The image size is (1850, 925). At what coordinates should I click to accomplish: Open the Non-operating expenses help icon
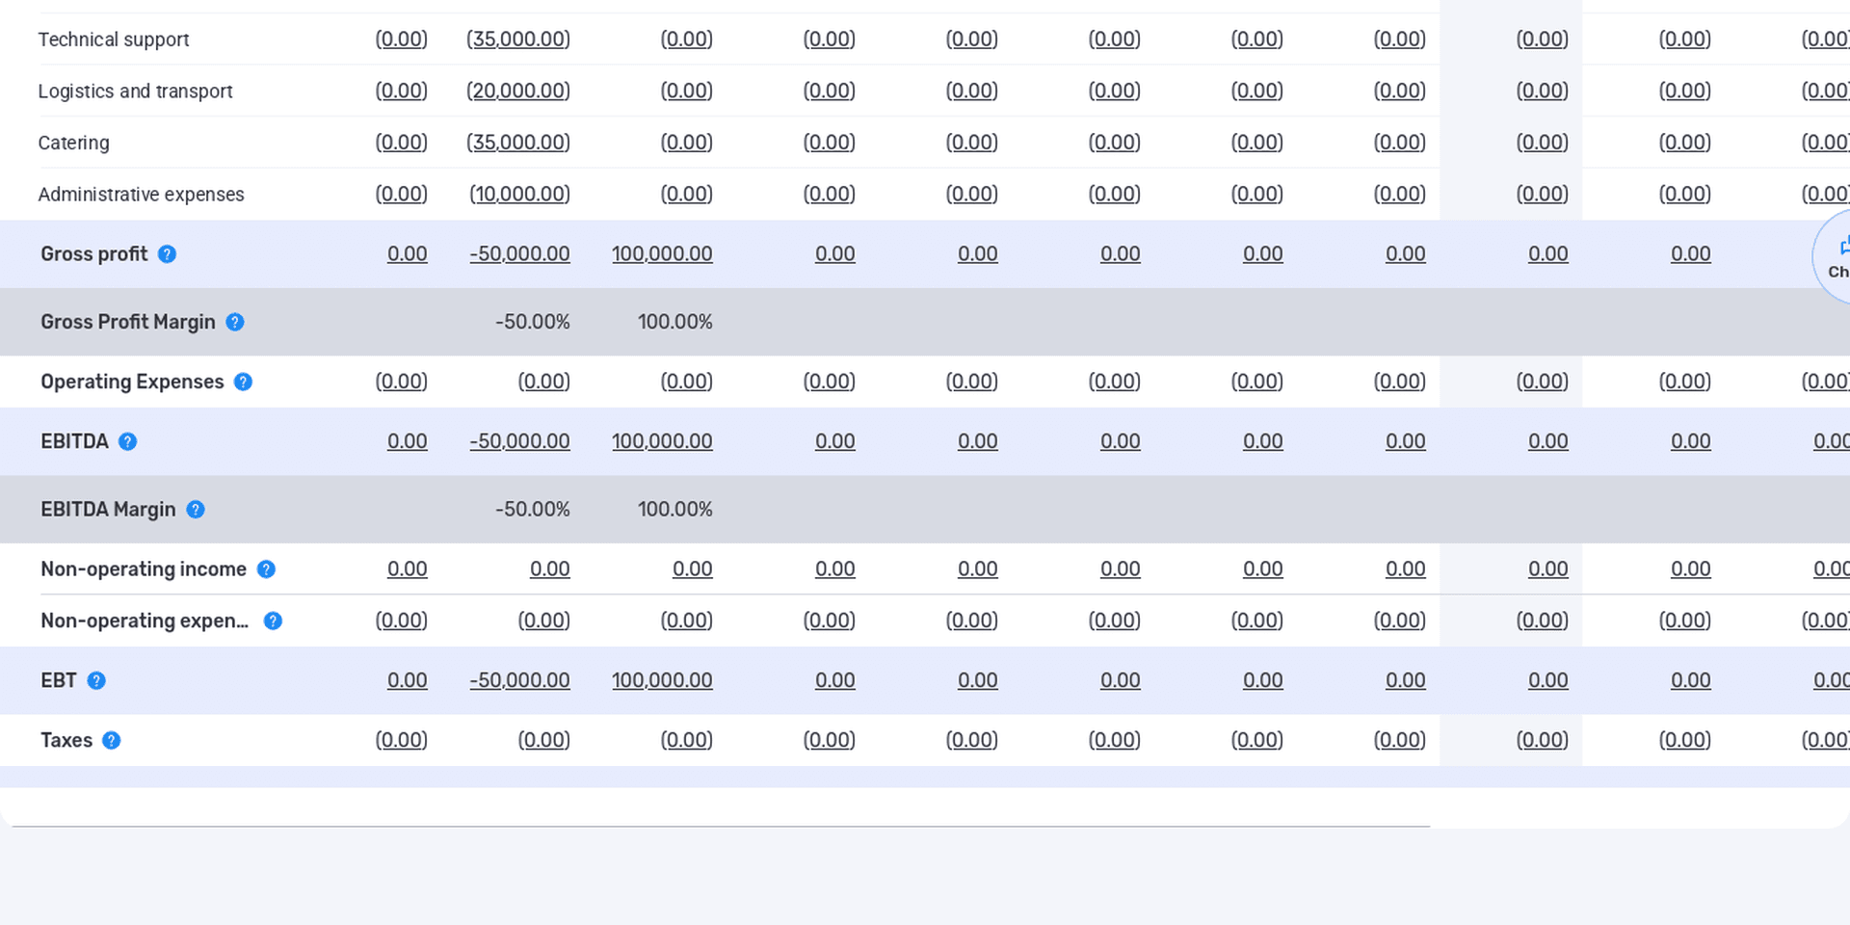click(x=273, y=621)
